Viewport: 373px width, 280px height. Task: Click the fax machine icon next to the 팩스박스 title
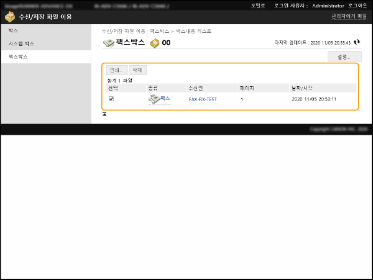coord(108,43)
